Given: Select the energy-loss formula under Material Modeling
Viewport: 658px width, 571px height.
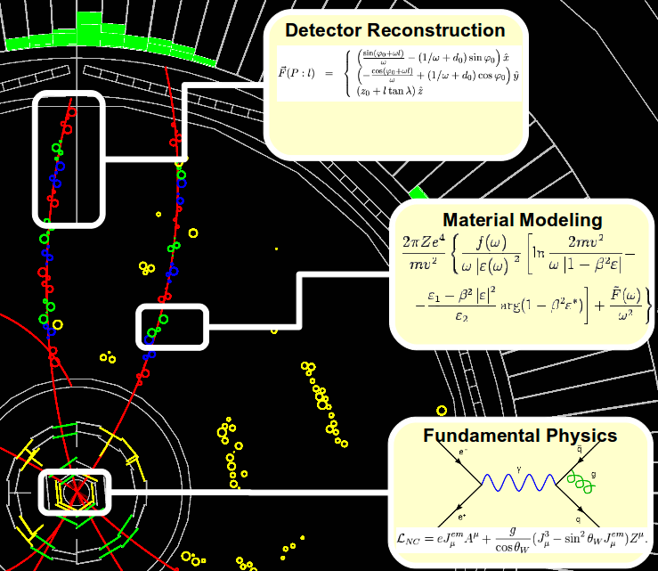Looking at the screenshot, I should 526,279.
